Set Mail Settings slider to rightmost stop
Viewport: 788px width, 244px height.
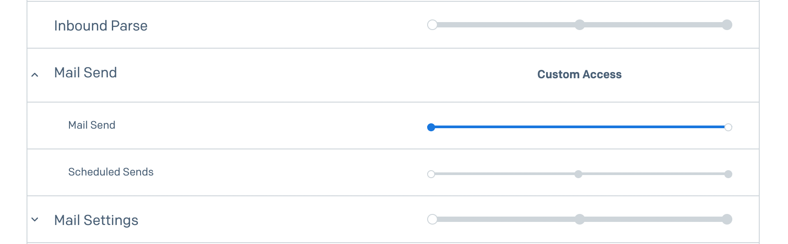pos(727,219)
